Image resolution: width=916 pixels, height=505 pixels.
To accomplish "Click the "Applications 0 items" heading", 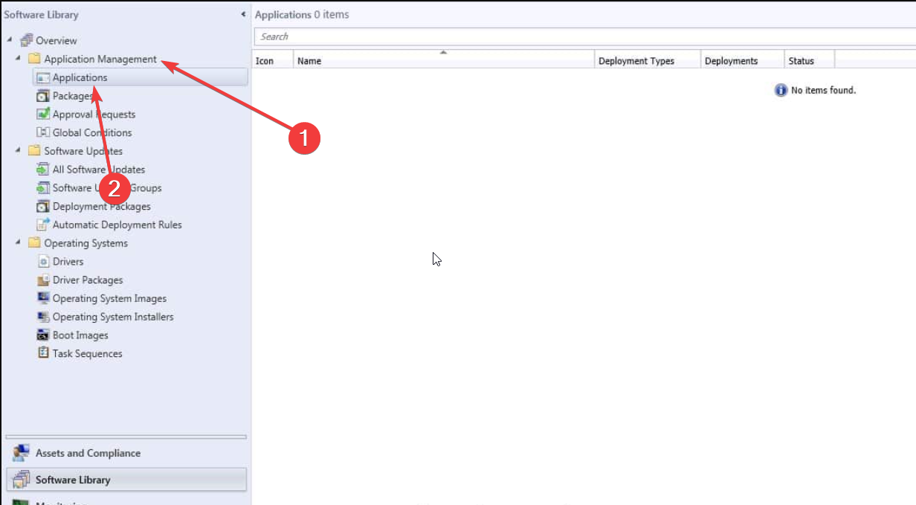I will tap(302, 14).
